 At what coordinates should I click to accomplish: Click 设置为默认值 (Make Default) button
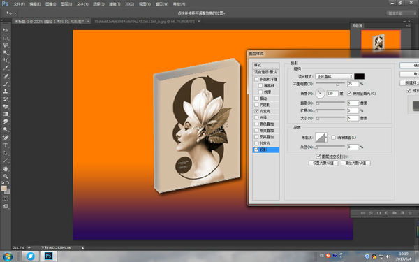[323, 163]
